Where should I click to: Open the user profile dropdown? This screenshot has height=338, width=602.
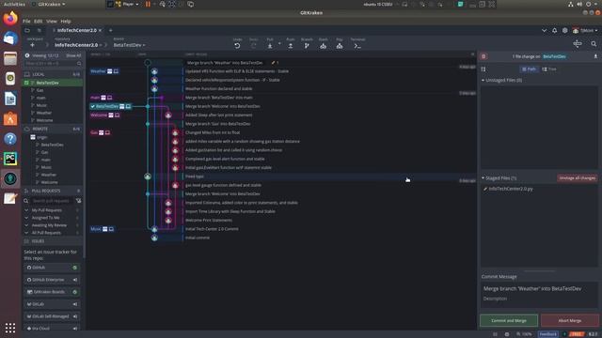[585, 30]
